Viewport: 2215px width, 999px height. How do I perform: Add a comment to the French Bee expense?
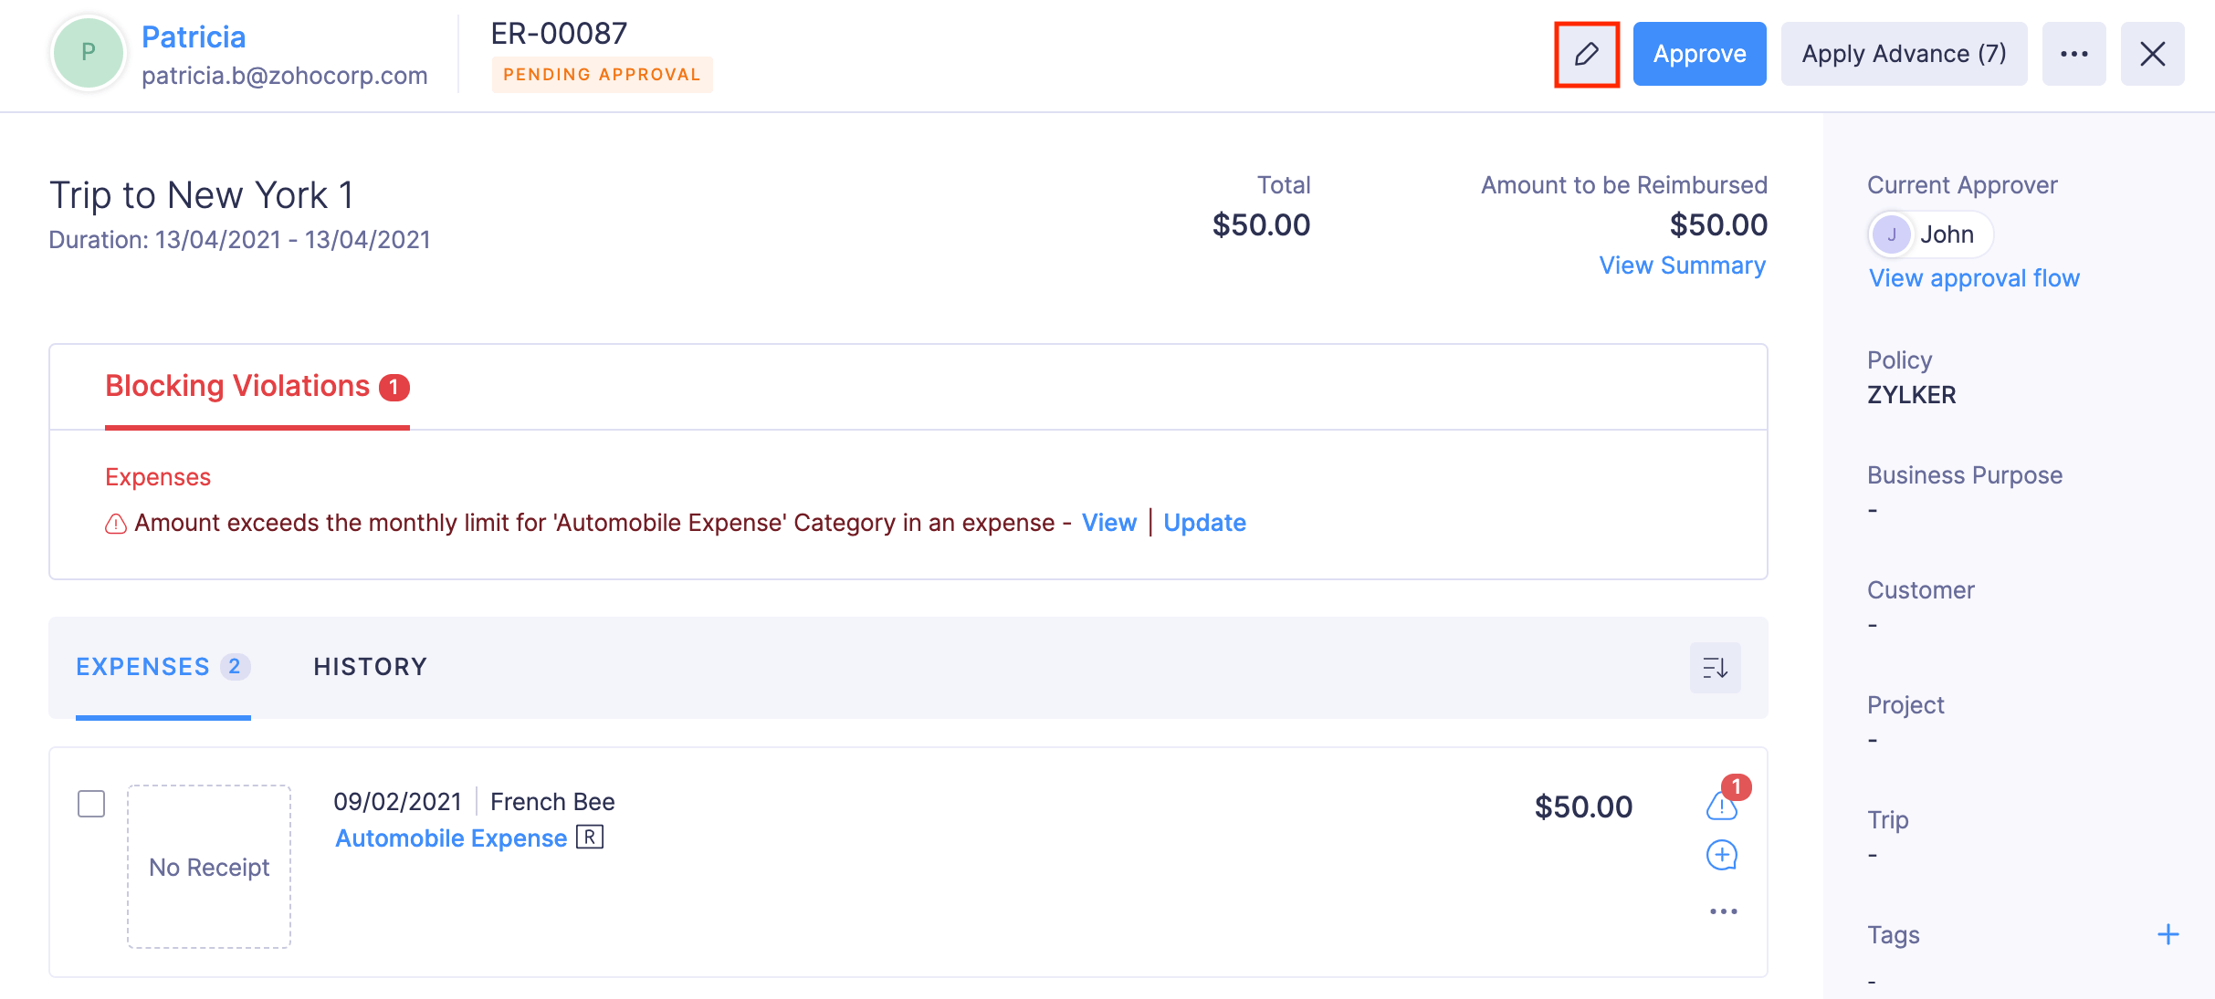coord(1721,856)
